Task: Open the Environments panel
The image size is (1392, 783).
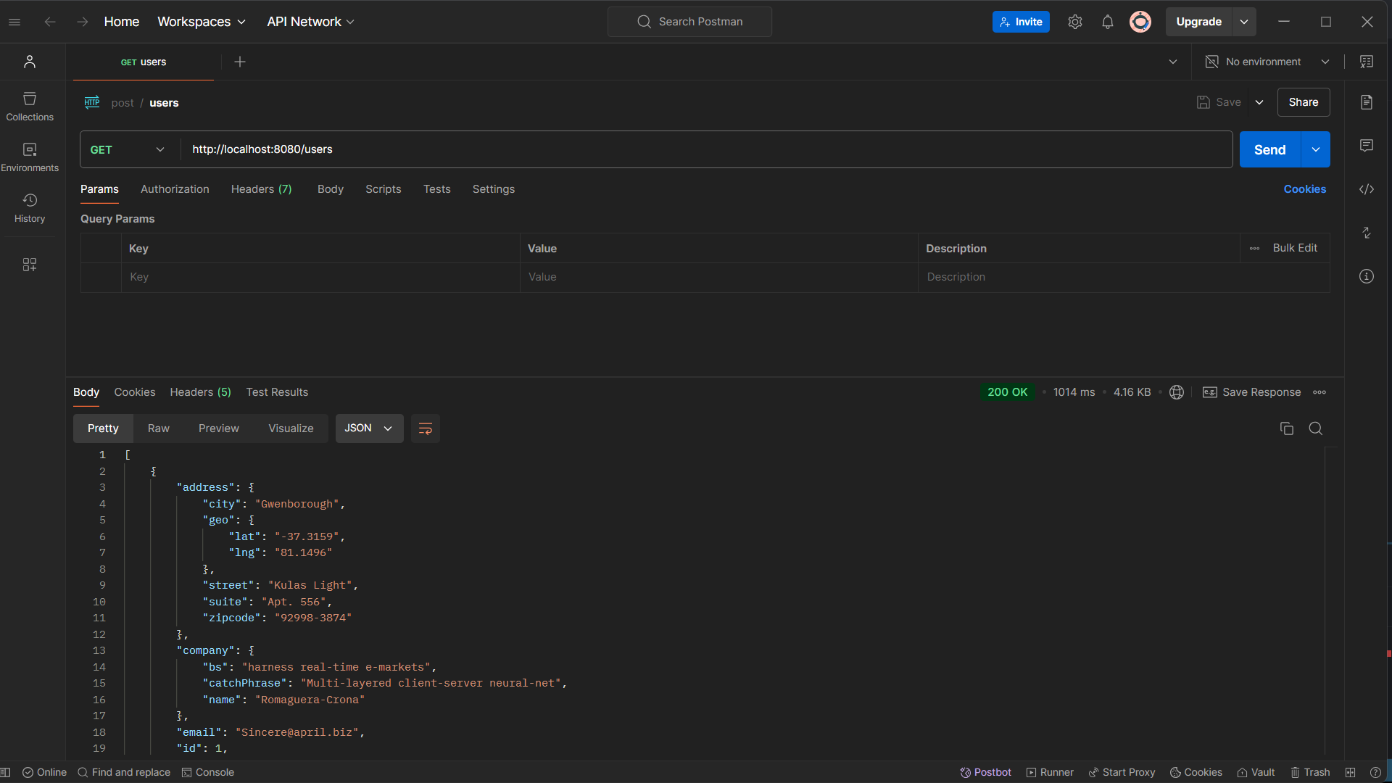Action: [x=29, y=157]
